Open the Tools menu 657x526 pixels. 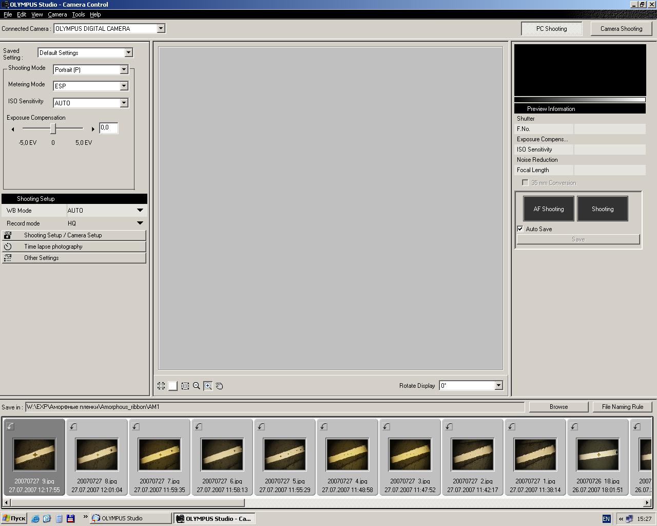pyautogui.click(x=79, y=14)
